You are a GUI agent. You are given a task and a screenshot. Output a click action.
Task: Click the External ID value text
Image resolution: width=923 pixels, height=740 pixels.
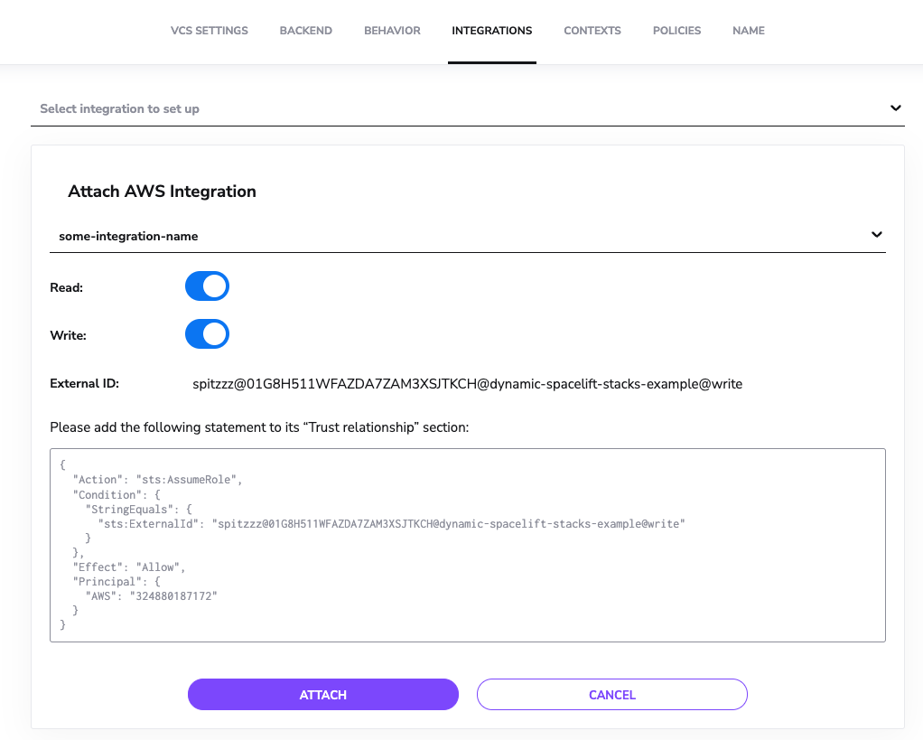click(467, 384)
